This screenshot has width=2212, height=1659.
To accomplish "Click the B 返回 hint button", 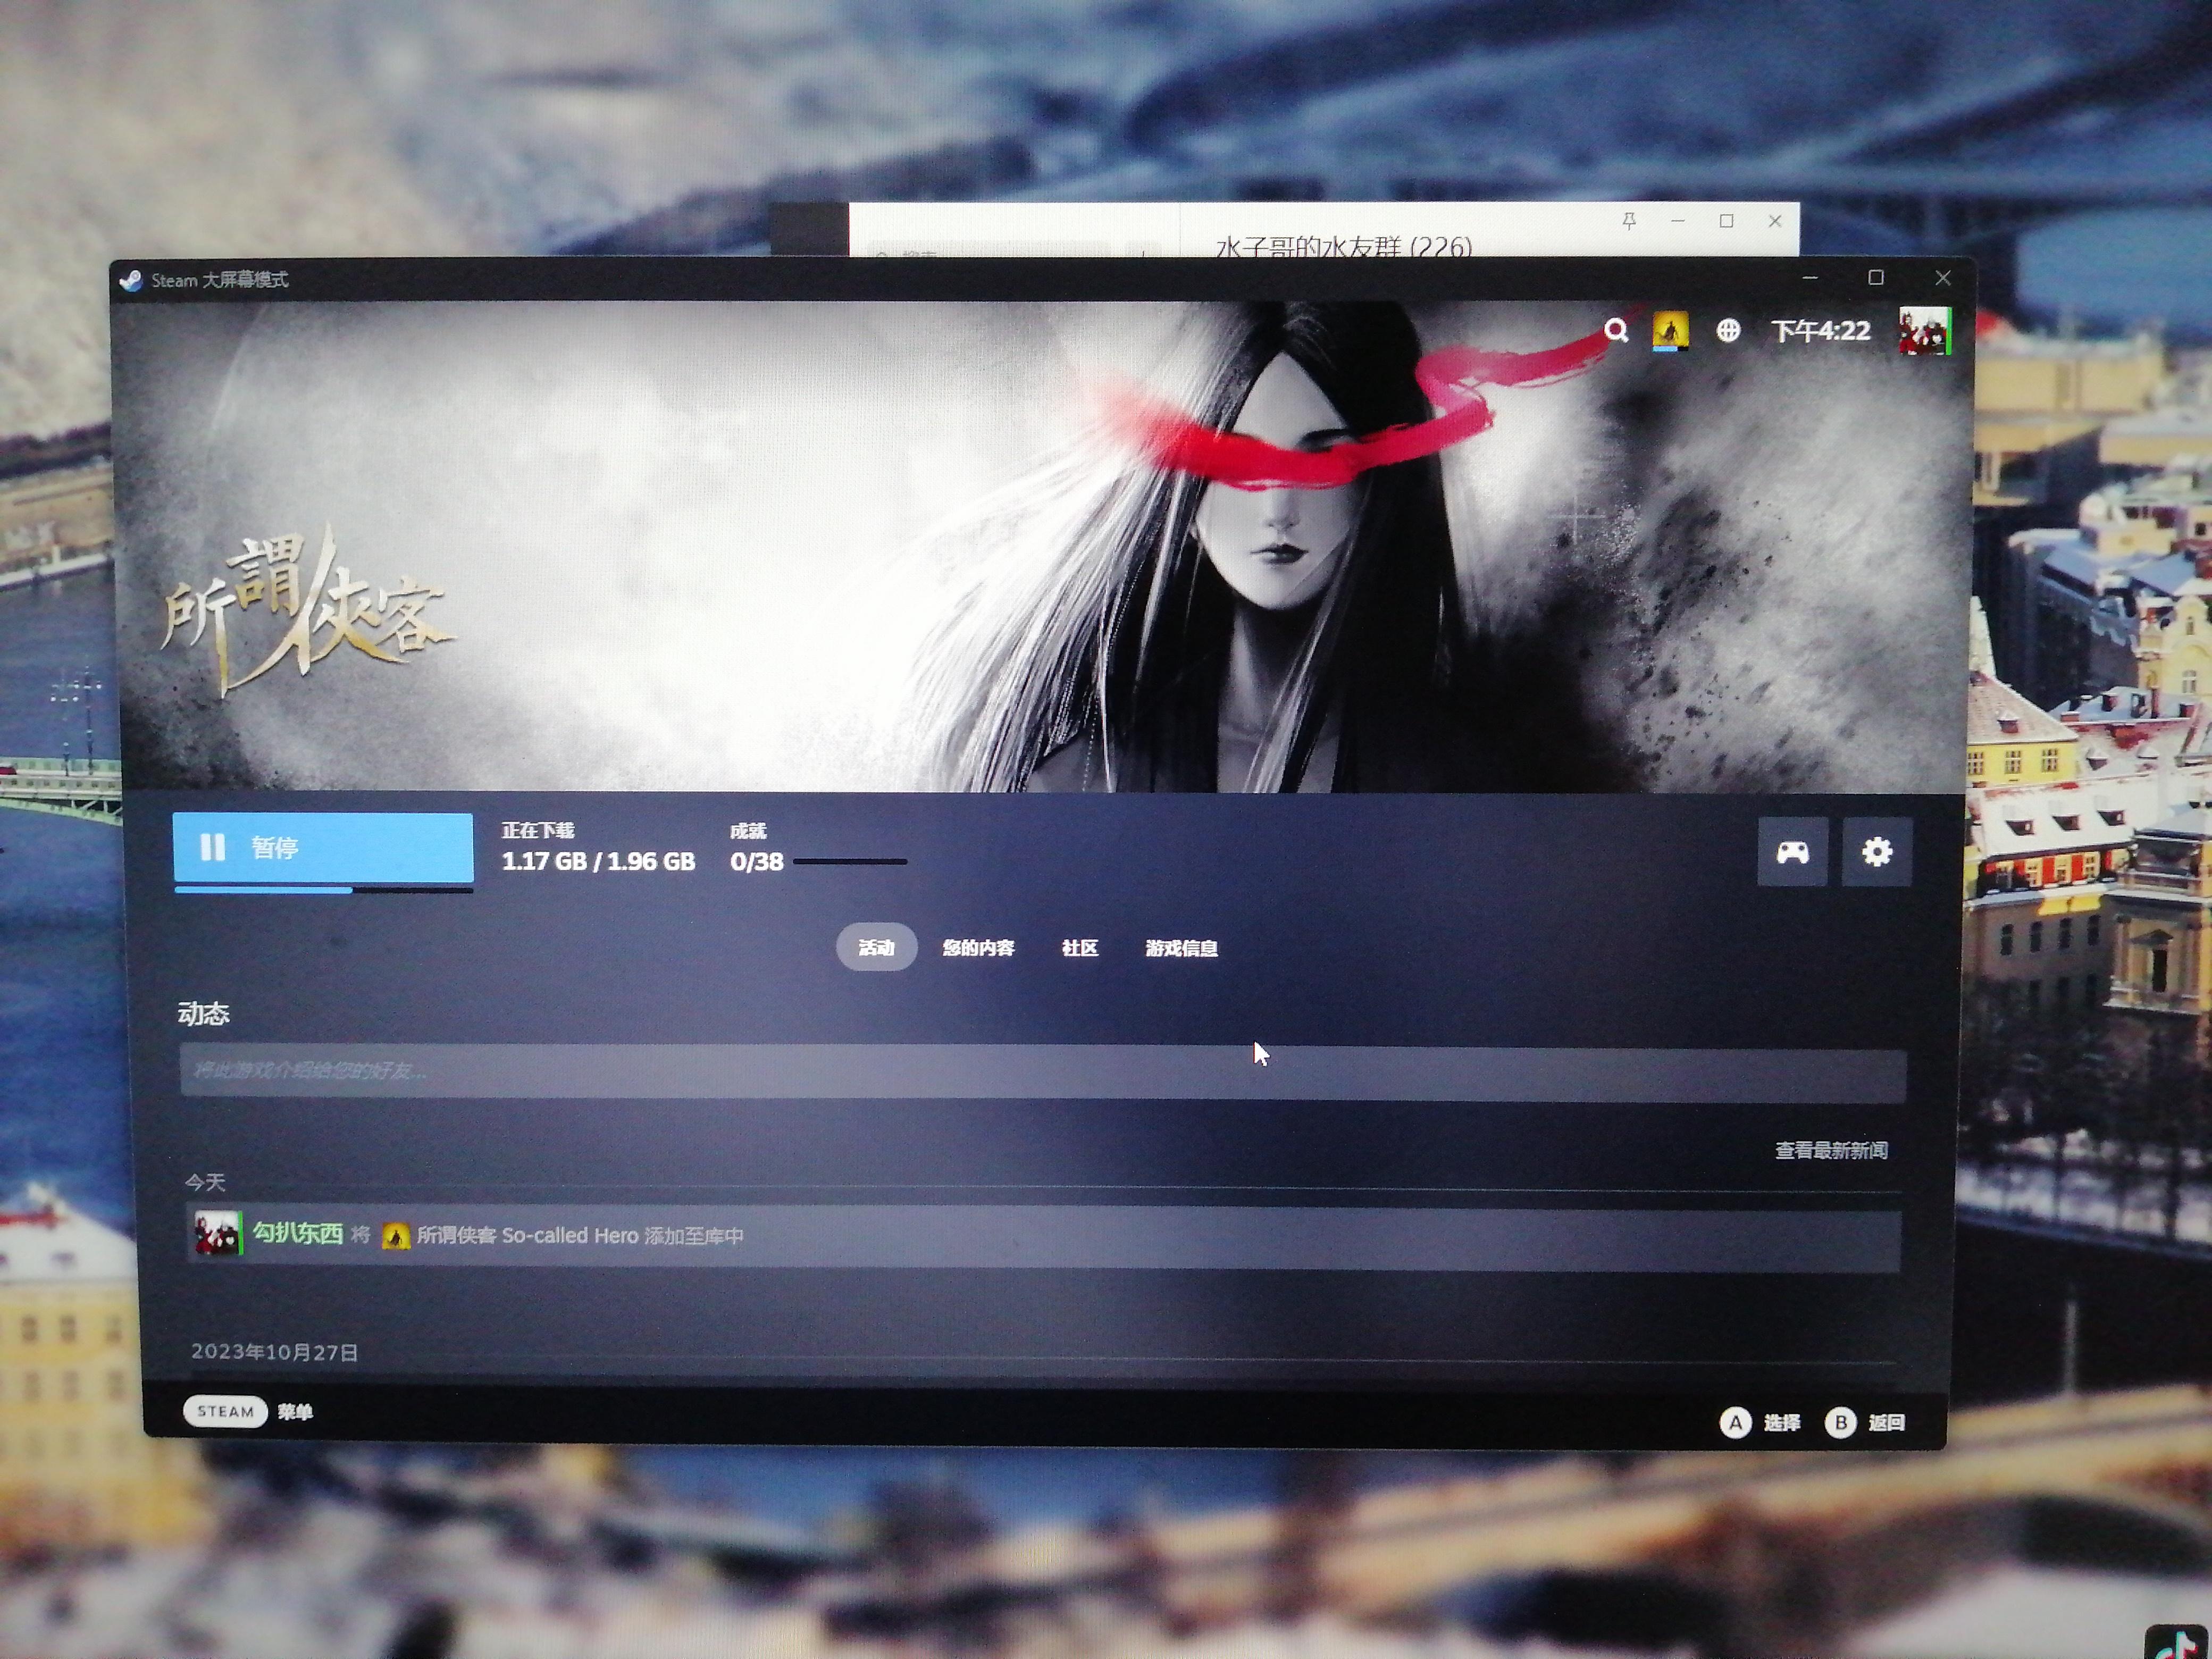I will (x=1865, y=1422).
